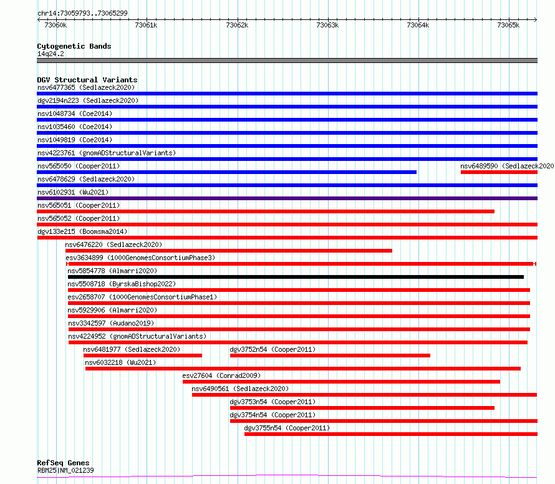
Task: Click the dgv3754n54 (Cooper2011) label
Action: click(x=273, y=415)
